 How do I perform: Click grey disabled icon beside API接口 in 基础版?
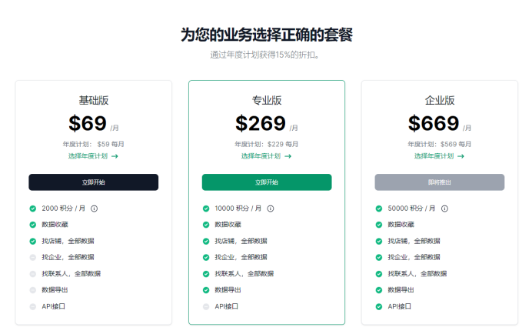pos(33,307)
